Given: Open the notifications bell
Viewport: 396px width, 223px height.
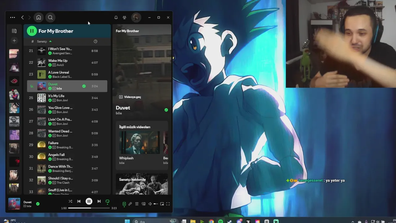Looking at the screenshot, I should tap(116, 18).
